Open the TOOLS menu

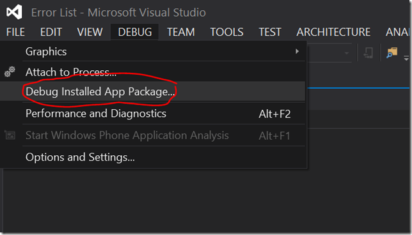point(226,32)
